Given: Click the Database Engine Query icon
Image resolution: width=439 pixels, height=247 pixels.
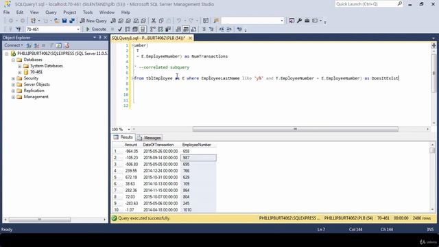Looking at the screenshot, I should pos(113,21).
